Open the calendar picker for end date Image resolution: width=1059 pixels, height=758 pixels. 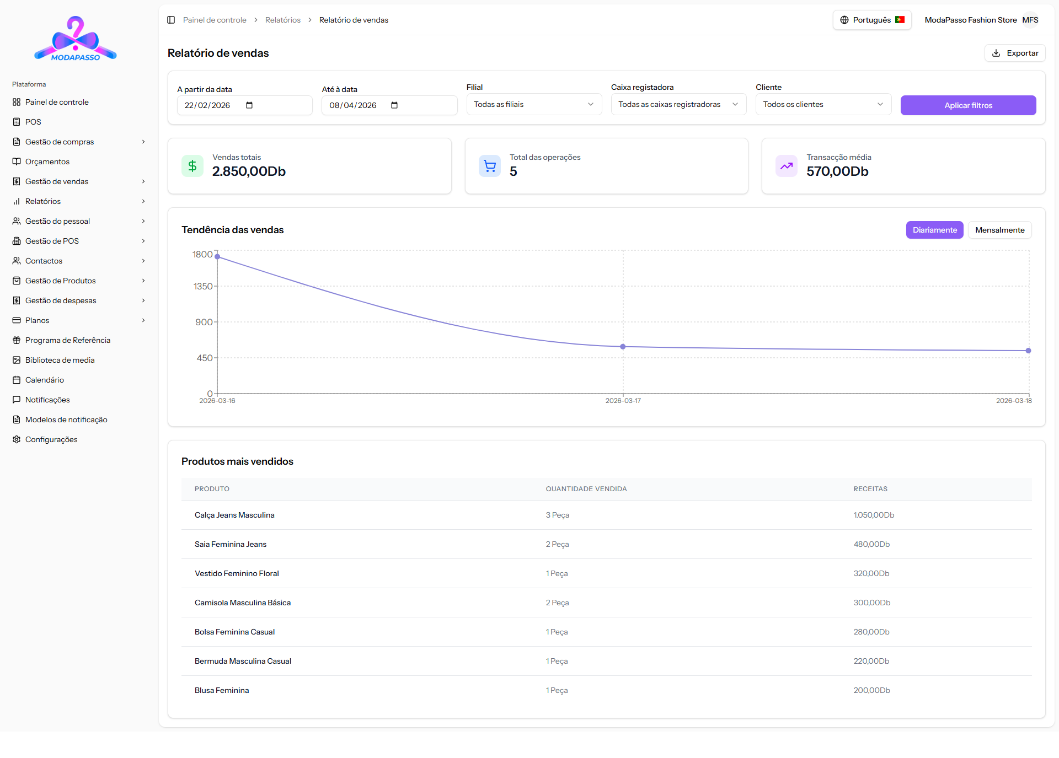click(394, 105)
